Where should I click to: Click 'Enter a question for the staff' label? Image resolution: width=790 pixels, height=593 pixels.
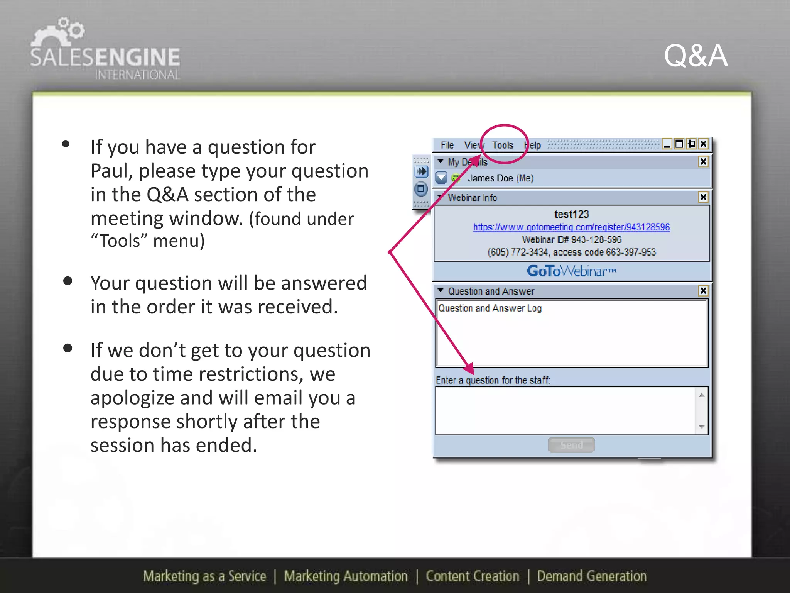point(493,380)
